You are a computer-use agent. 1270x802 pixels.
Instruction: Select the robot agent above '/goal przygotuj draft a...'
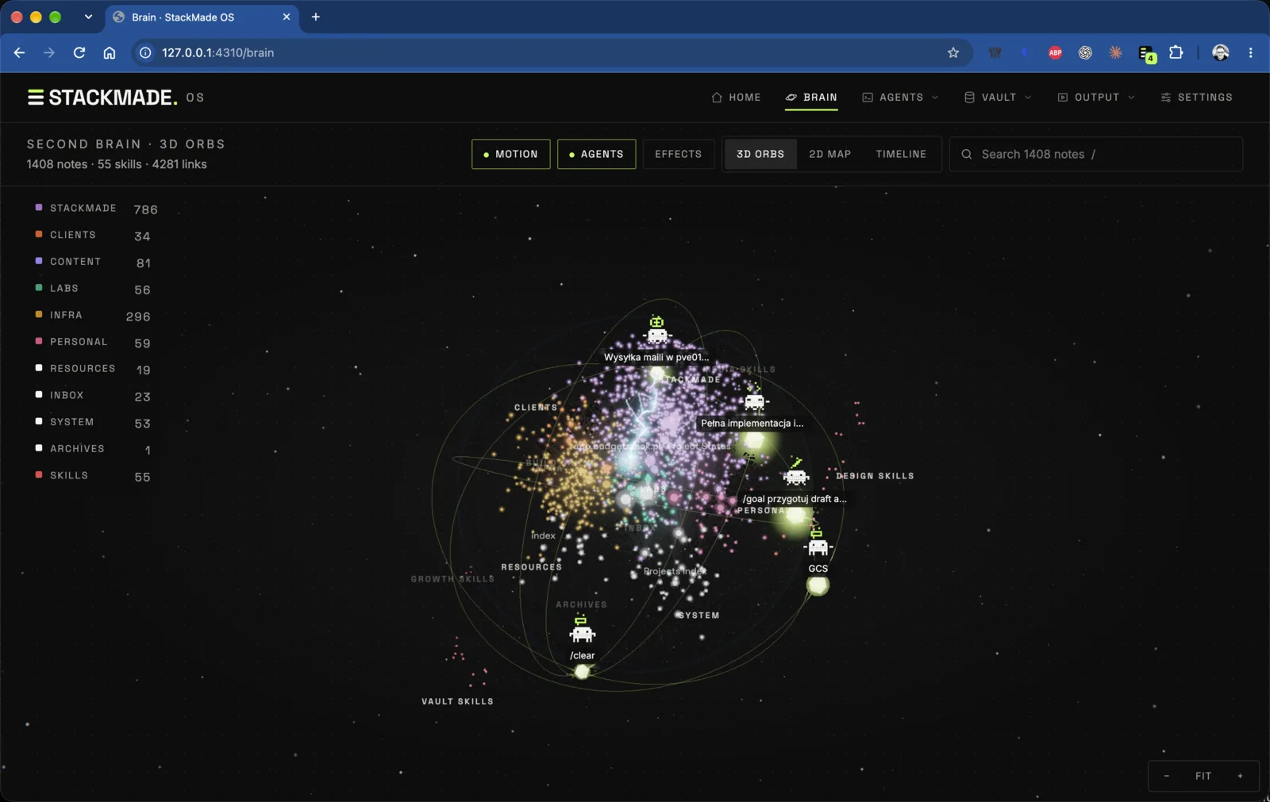tap(795, 473)
